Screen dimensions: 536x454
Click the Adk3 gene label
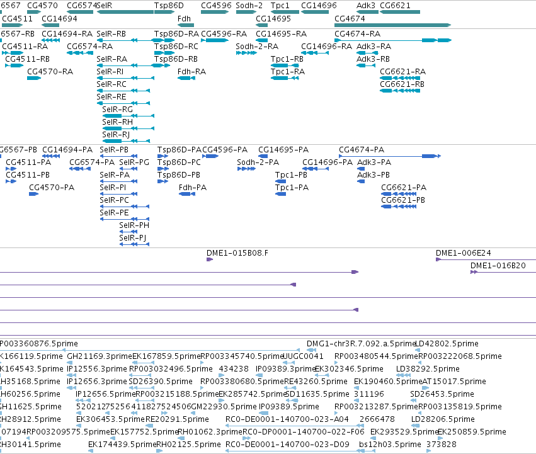tap(366, 6)
